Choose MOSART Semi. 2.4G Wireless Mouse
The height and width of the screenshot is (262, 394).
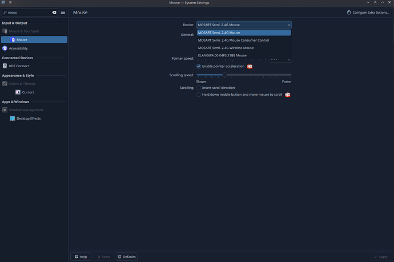[226, 48]
